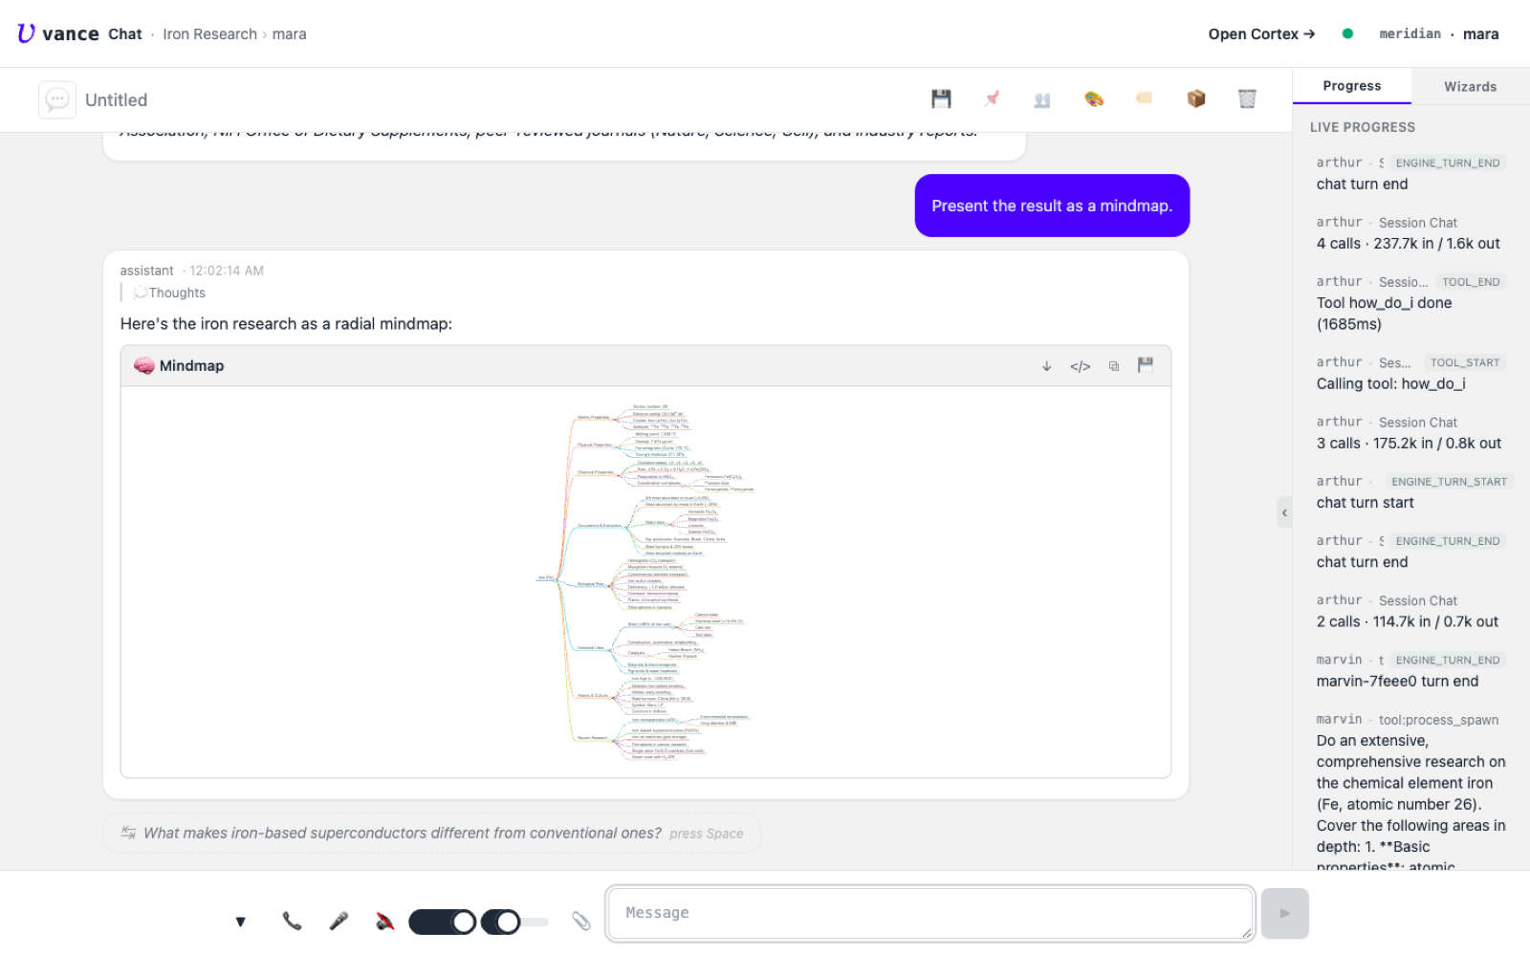This screenshot has height=956, width=1530.
Task: Delete the chat with the trash can icon
Action: pos(1247,98)
